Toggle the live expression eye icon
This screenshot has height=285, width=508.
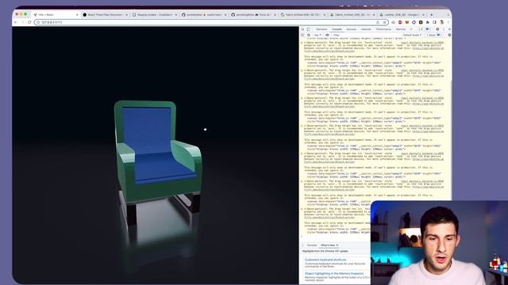point(327,35)
